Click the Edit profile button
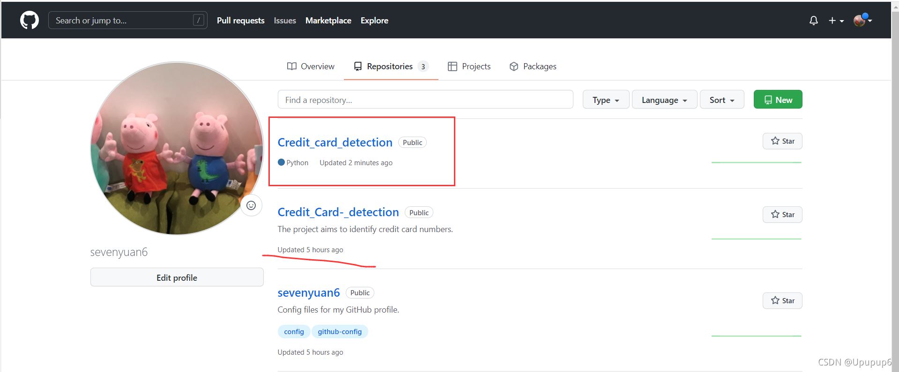The width and height of the screenshot is (899, 372). tap(177, 277)
